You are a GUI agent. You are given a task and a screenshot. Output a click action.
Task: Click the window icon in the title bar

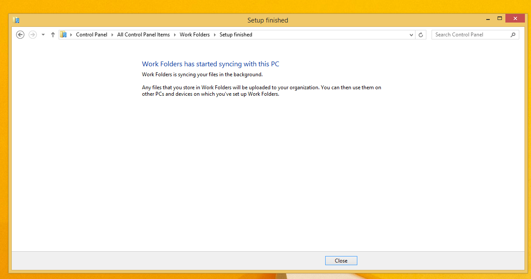(x=16, y=20)
